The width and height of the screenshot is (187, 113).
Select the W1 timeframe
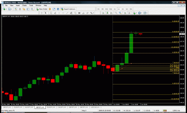[x=127, y=9]
